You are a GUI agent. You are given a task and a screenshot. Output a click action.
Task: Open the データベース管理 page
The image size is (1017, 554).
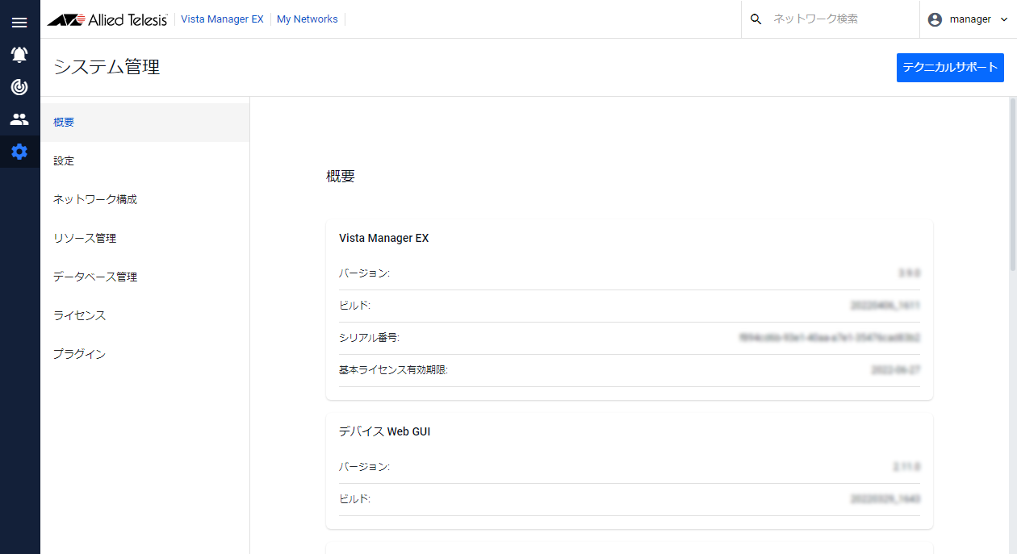click(94, 277)
